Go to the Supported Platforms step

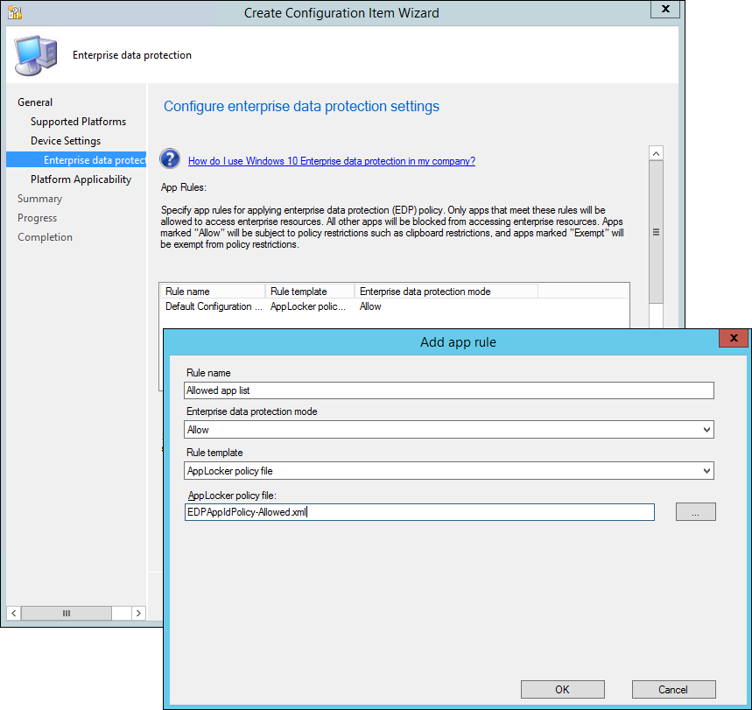click(x=78, y=122)
